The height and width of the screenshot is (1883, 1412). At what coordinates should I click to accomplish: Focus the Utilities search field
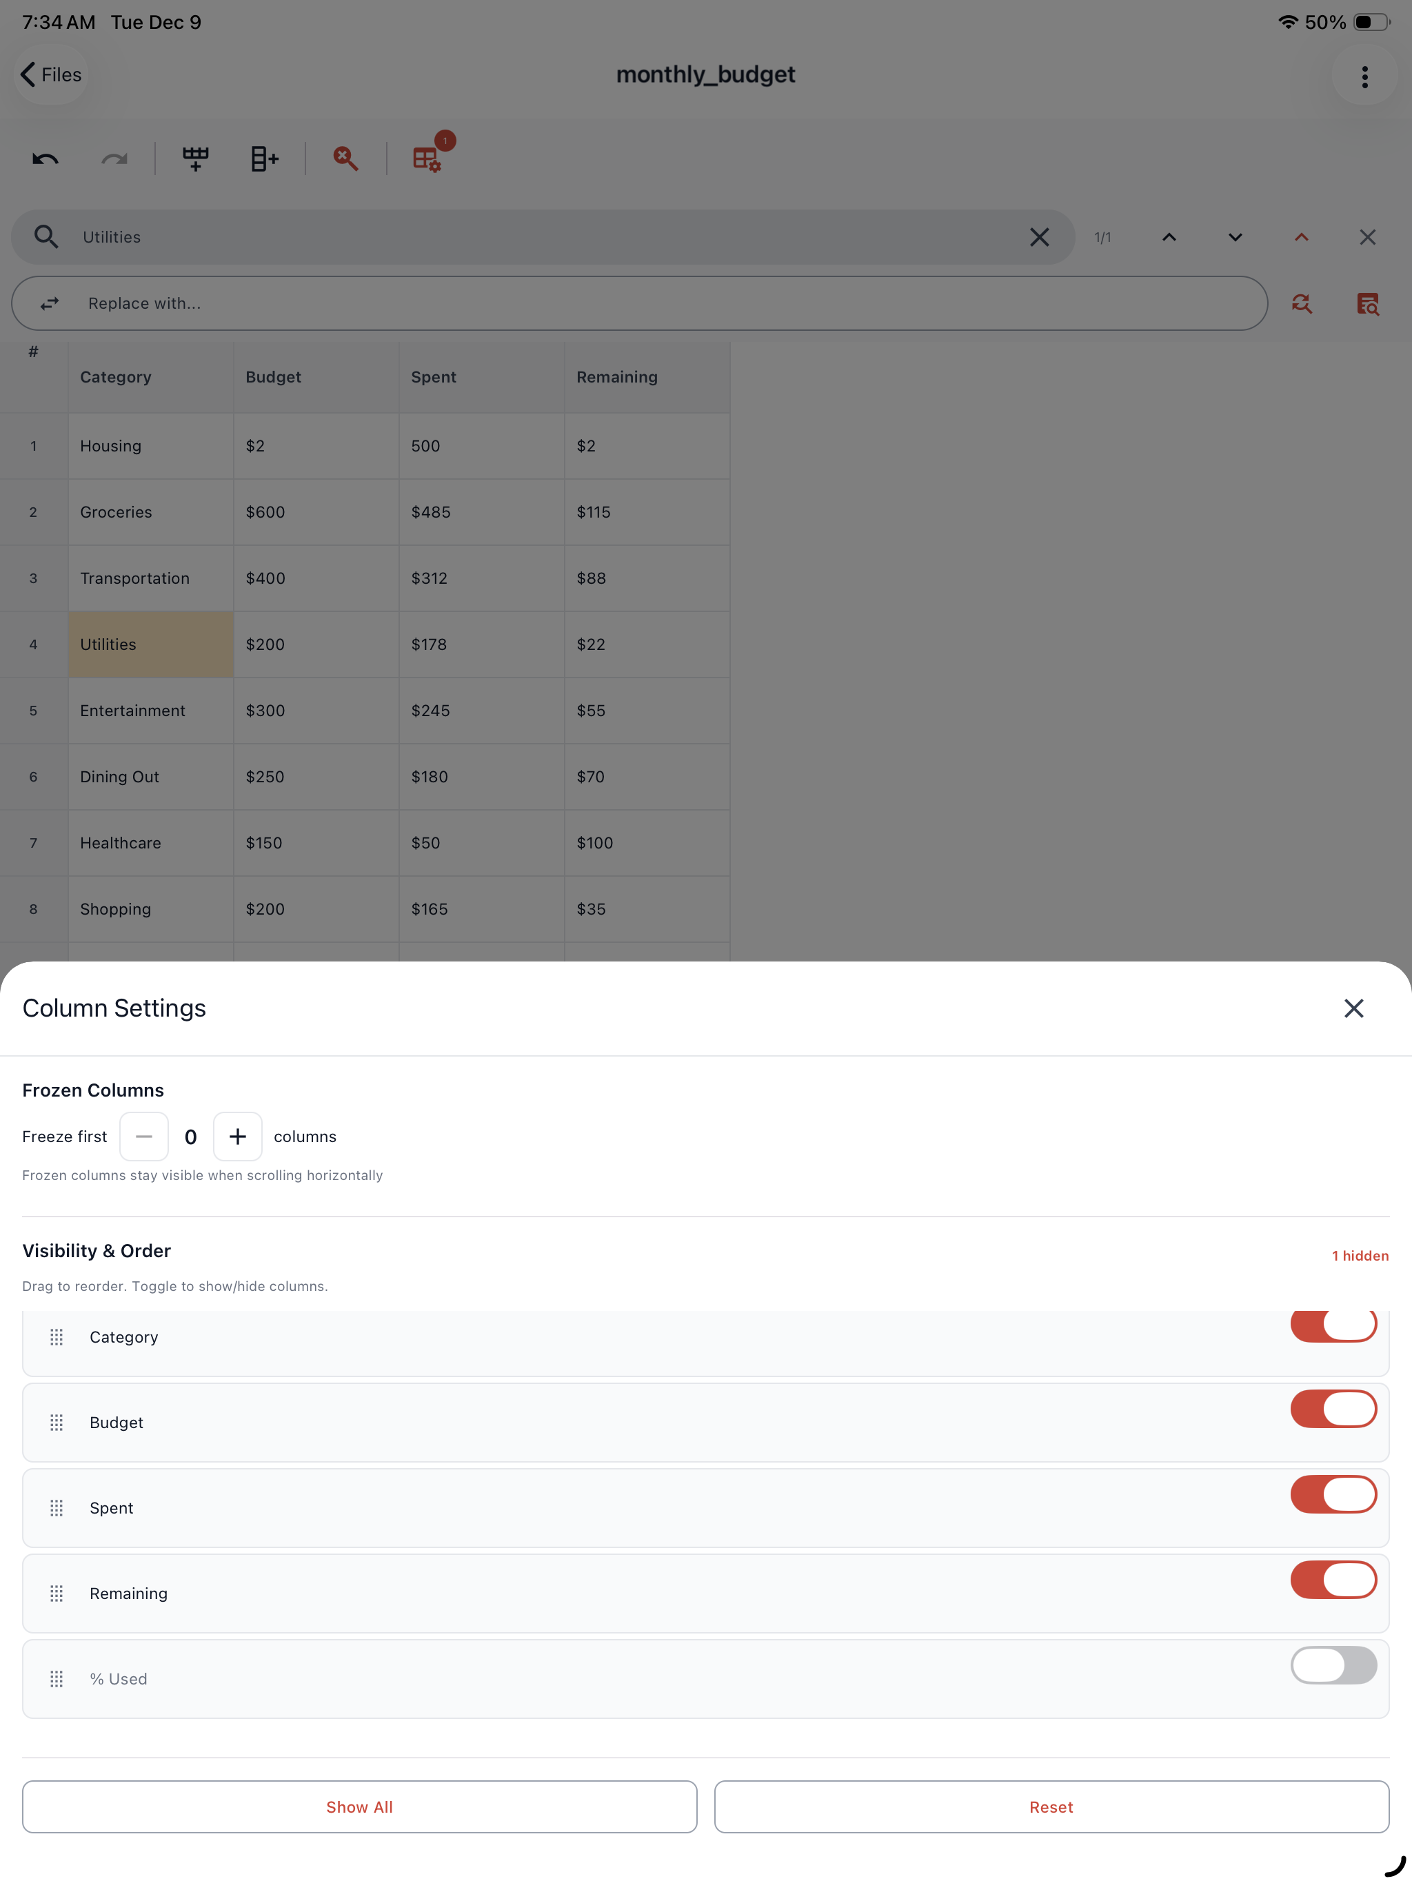pos(543,236)
